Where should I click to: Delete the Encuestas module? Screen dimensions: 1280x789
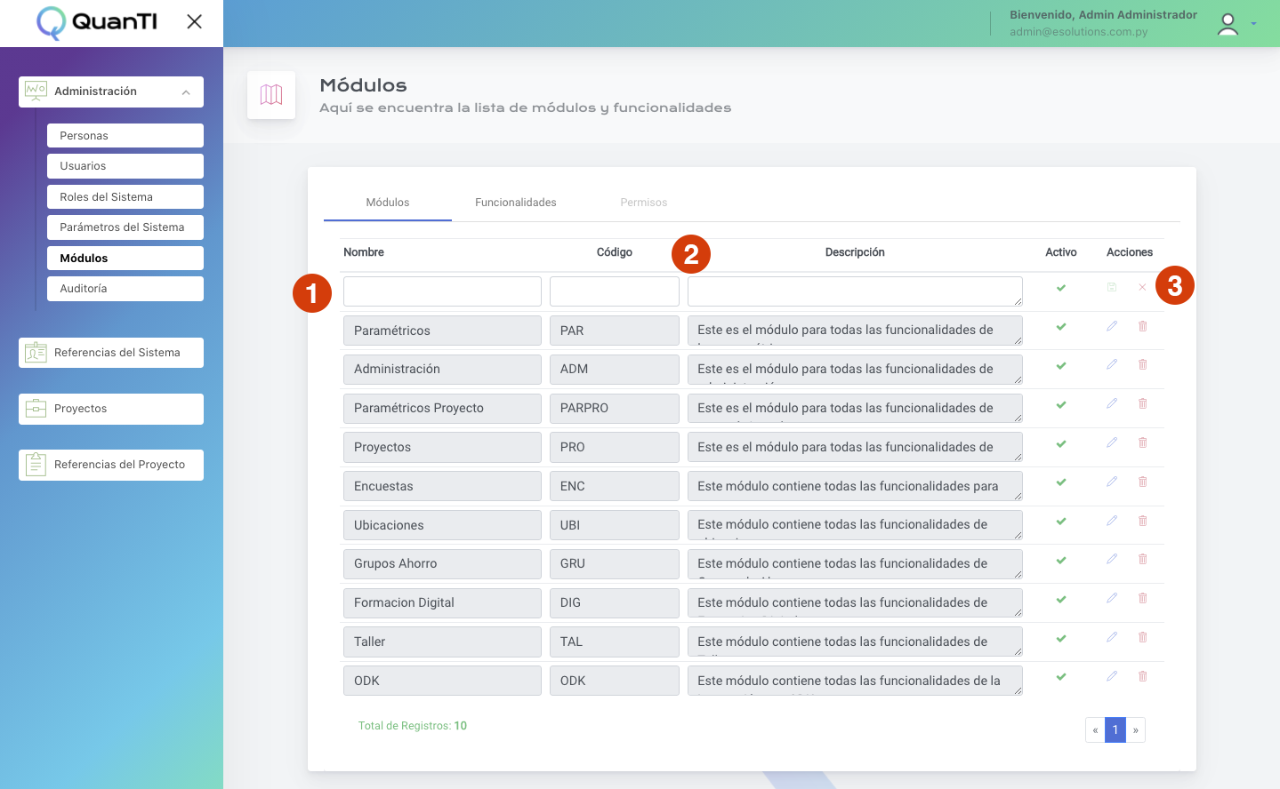pos(1143,482)
